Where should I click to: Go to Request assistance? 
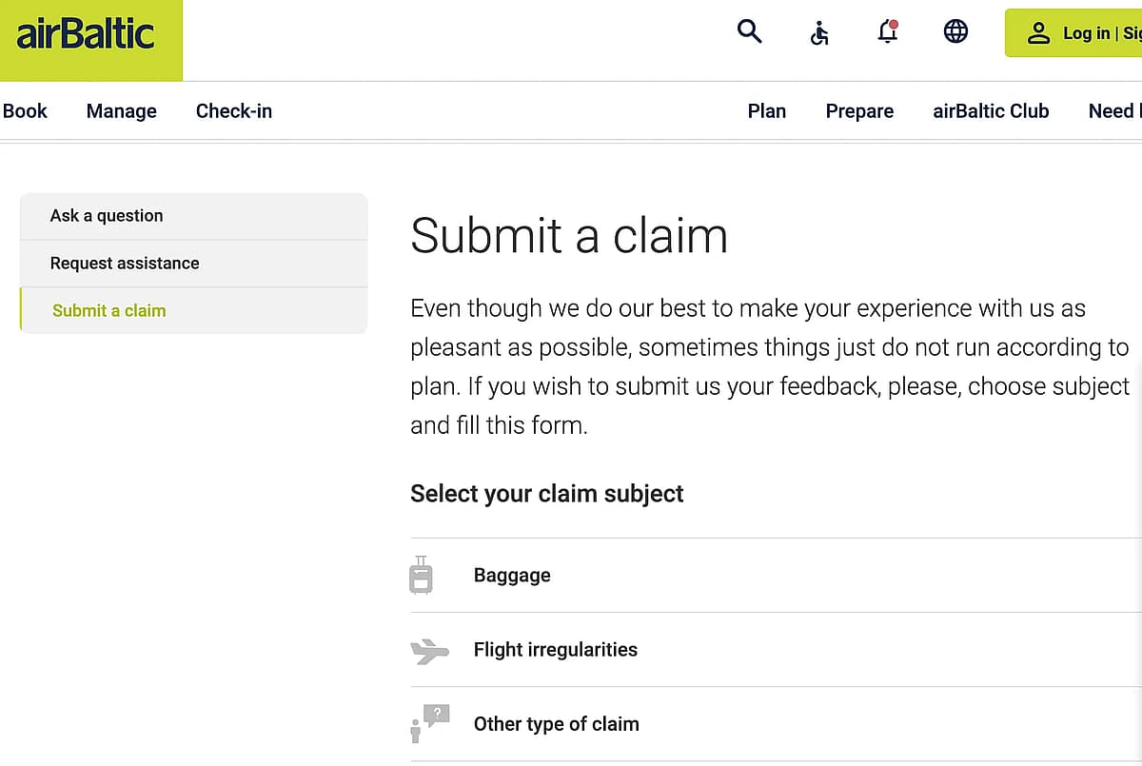pyautogui.click(x=193, y=264)
